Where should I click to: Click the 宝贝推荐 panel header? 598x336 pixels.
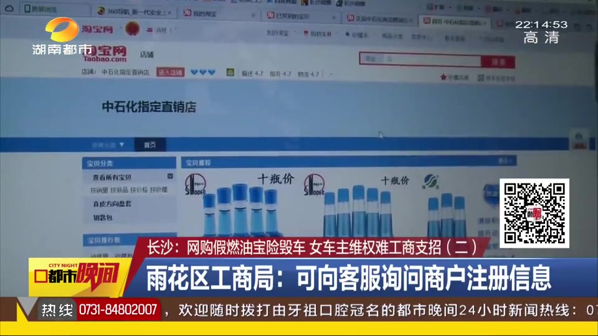pos(348,162)
